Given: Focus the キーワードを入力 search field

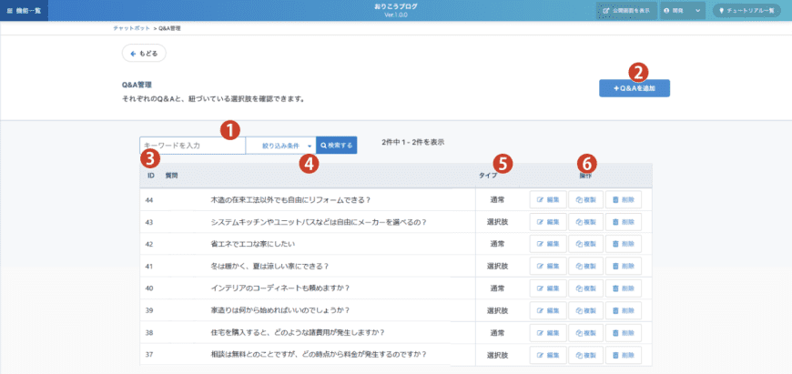Looking at the screenshot, I should tap(192, 145).
